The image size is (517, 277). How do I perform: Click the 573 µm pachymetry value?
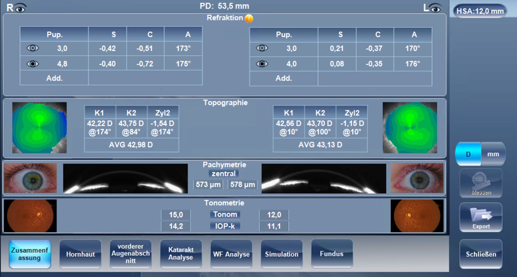[208, 184]
